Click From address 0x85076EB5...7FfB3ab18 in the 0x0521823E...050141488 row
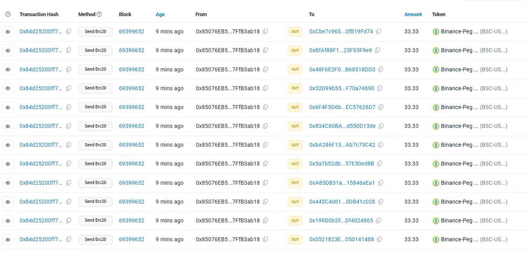The width and height of the screenshot is (528, 253). pyautogui.click(x=228, y=240)
